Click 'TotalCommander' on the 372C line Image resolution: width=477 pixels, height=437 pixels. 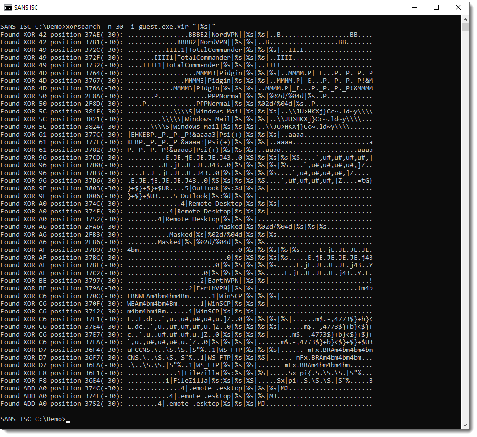(215, 50)
